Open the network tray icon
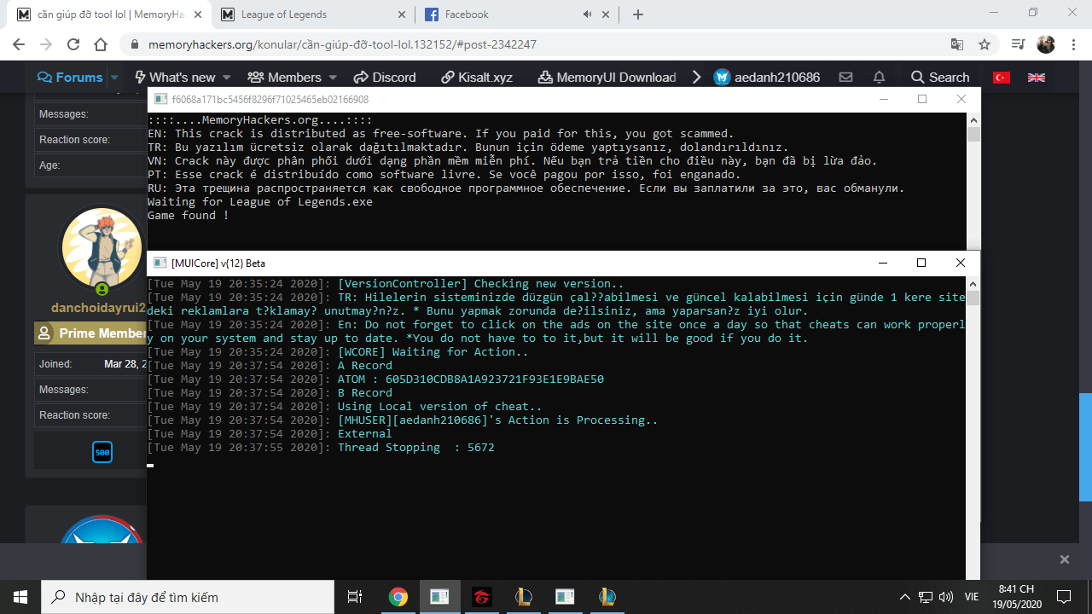Screen dimensions: 1092x614 pyautogui.click(x=926, y=597)
